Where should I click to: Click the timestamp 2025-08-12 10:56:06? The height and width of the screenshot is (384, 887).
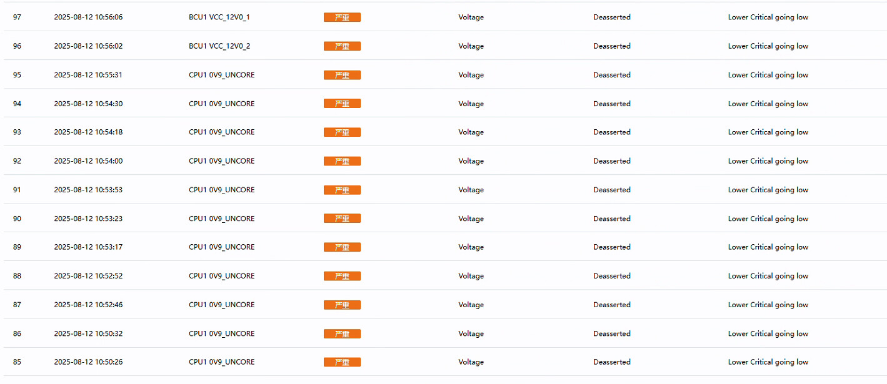pos(88,17)
